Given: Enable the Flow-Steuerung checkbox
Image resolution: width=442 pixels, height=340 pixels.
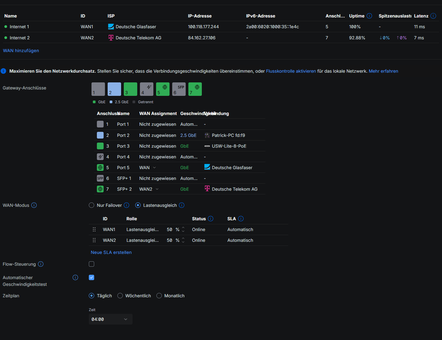Looking at the screenshot, I should click(x=91, y=264).
